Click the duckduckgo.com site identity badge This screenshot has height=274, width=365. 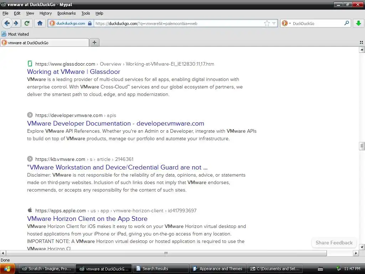(71, 23)
